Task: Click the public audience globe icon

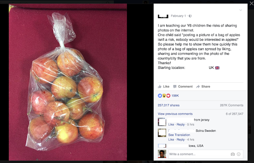Action: point(190,16)
